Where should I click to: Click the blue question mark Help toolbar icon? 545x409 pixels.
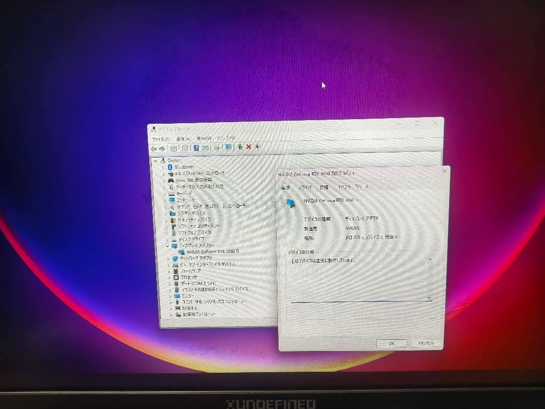(x=196, y=148)
